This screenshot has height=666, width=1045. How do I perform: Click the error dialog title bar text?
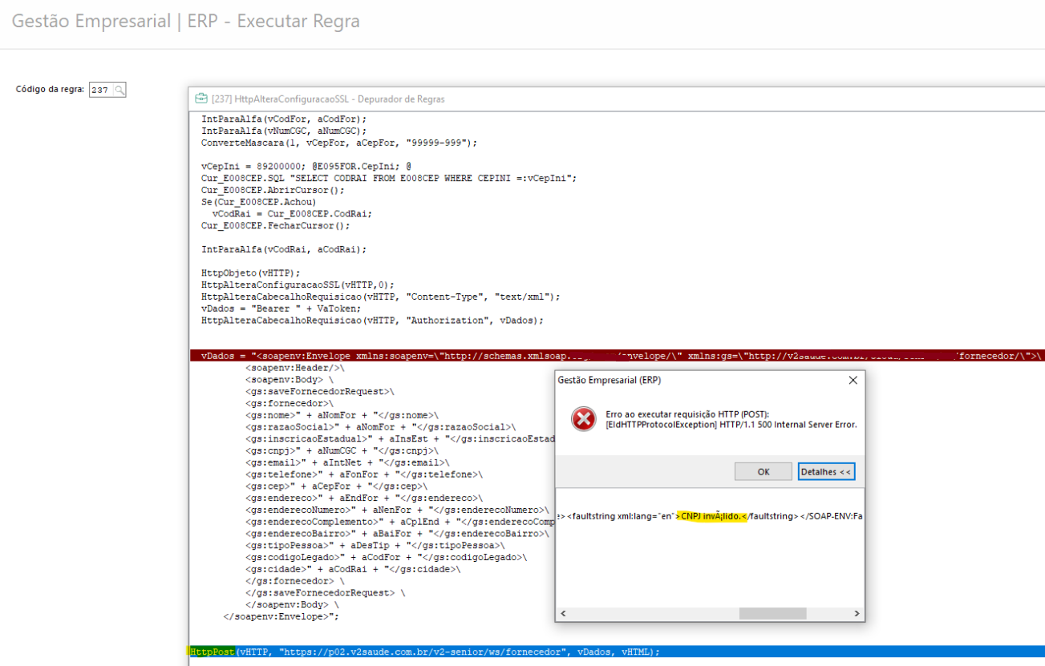coord(609,380)
